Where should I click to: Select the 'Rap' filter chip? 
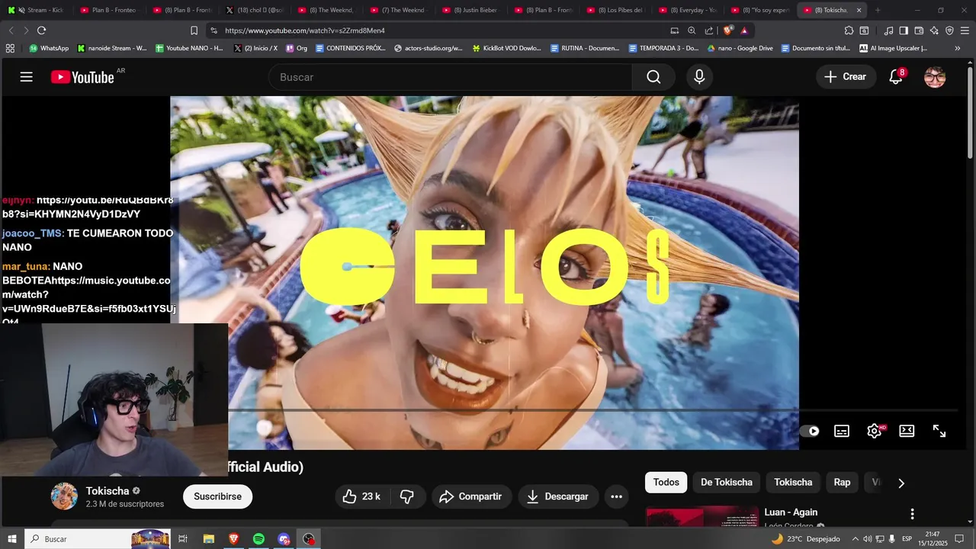point(842,483)
